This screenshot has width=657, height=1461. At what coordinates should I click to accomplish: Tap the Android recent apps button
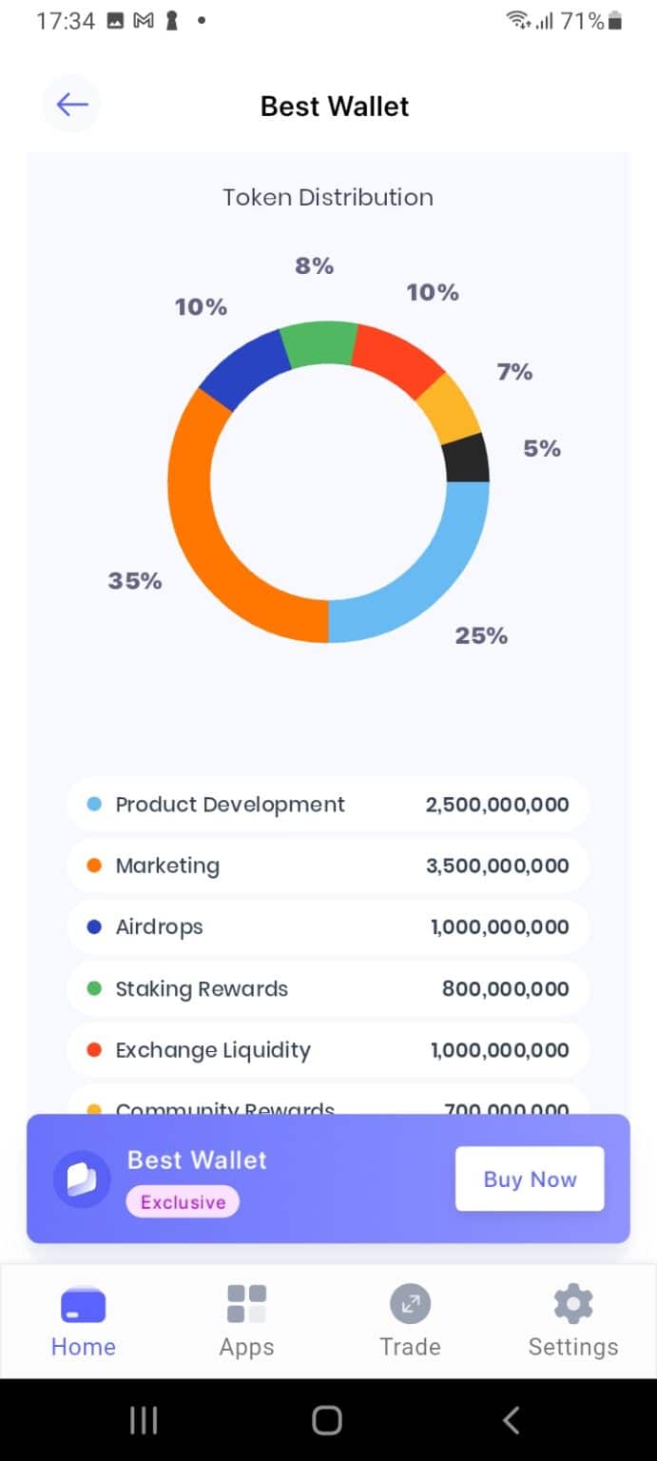coord(143,1418)
